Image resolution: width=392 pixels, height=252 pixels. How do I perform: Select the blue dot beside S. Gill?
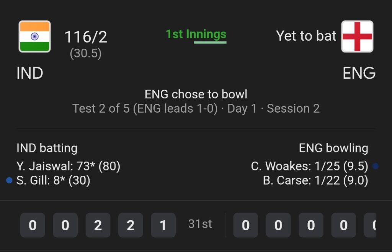click(x=9, y=180)
